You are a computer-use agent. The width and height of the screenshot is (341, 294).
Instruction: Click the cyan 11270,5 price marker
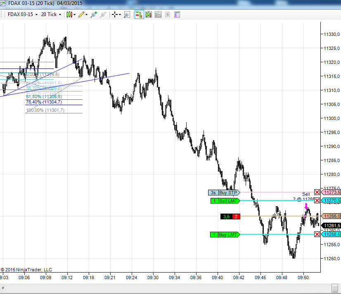point(331,200)
